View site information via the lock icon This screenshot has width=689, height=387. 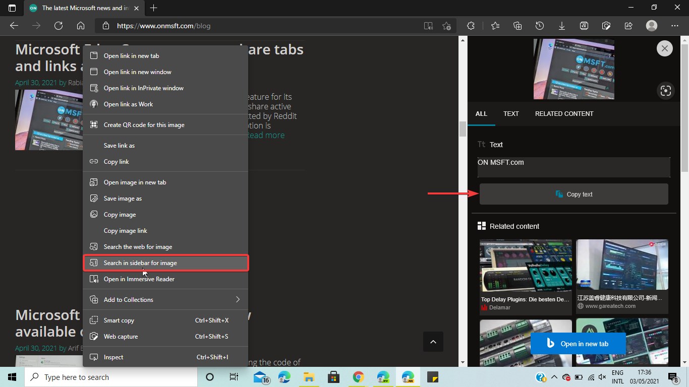105,26
